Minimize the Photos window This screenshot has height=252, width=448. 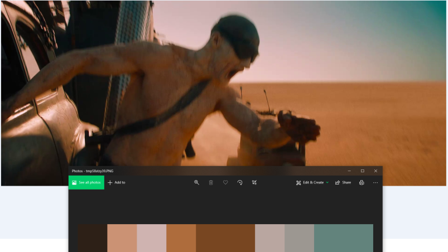(x=349, y=171)
